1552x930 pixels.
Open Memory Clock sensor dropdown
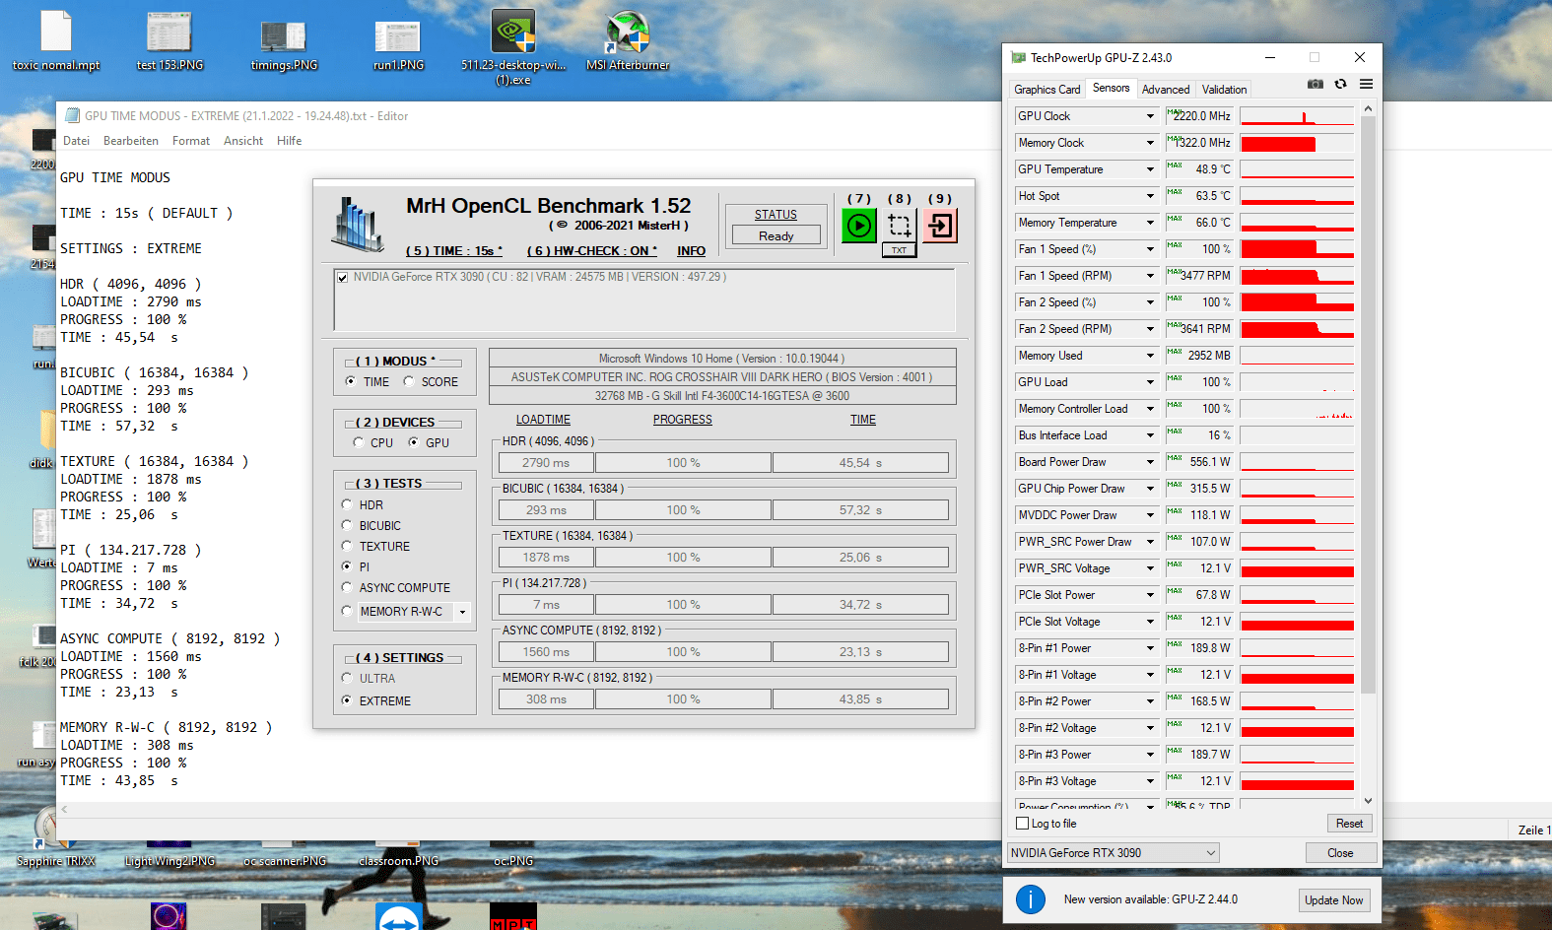1149,143
